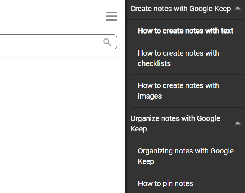Click the 'Keep' line under Organize notes
Screen dimensions: 245x193
[x=139, y=129]
